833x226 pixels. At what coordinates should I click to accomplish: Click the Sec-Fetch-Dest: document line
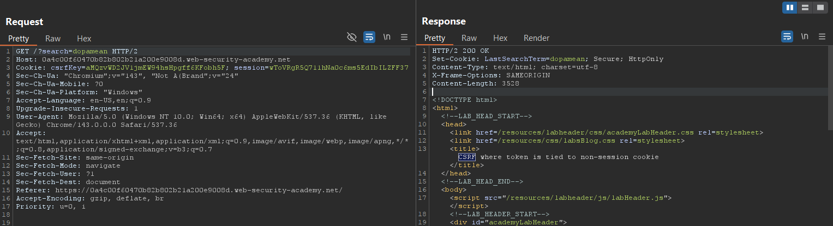point(68,182)
